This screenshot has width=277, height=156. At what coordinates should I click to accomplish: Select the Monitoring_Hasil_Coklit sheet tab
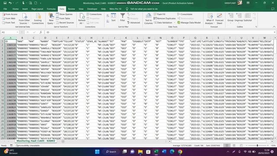tap(36, 141)
